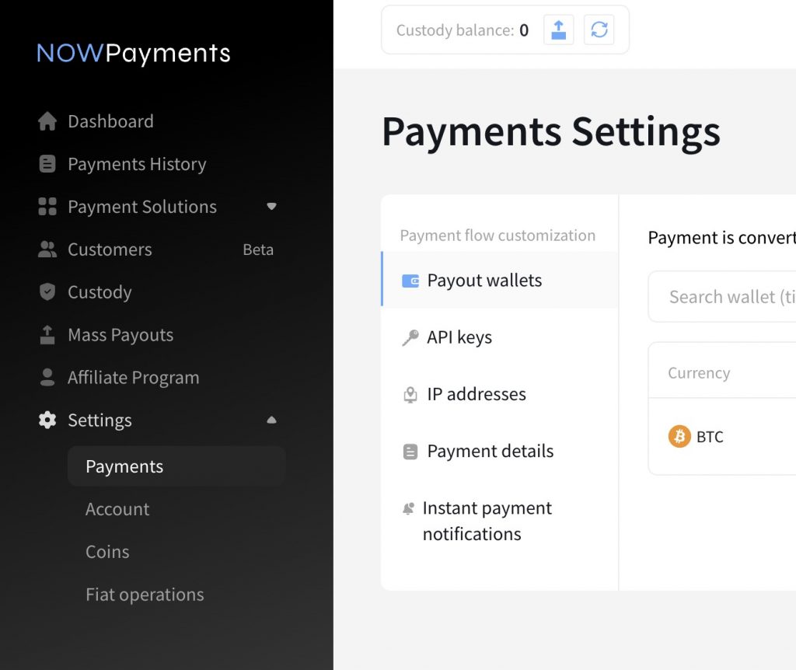Open Mass Payouts
The height and width of the screenshot is (670, 796).
coord(120,334)
